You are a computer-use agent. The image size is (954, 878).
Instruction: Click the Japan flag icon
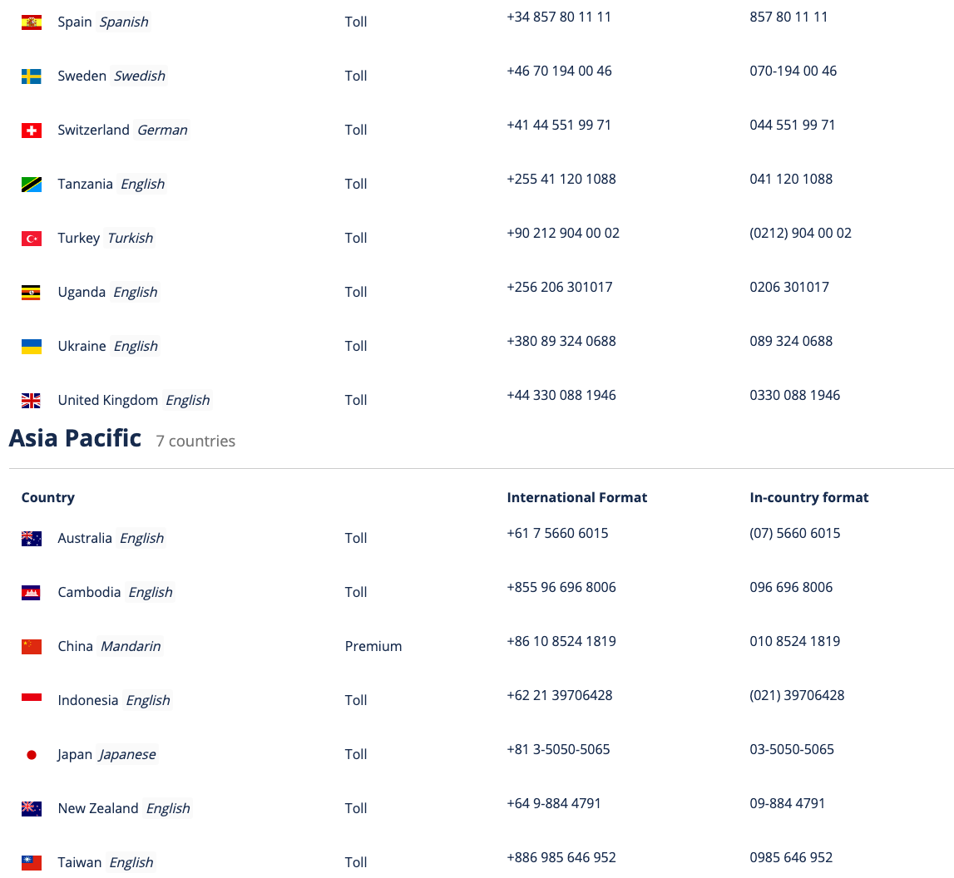(x=31, y=755)
